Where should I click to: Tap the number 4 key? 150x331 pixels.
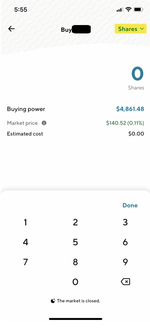click(x=25, y=242)
